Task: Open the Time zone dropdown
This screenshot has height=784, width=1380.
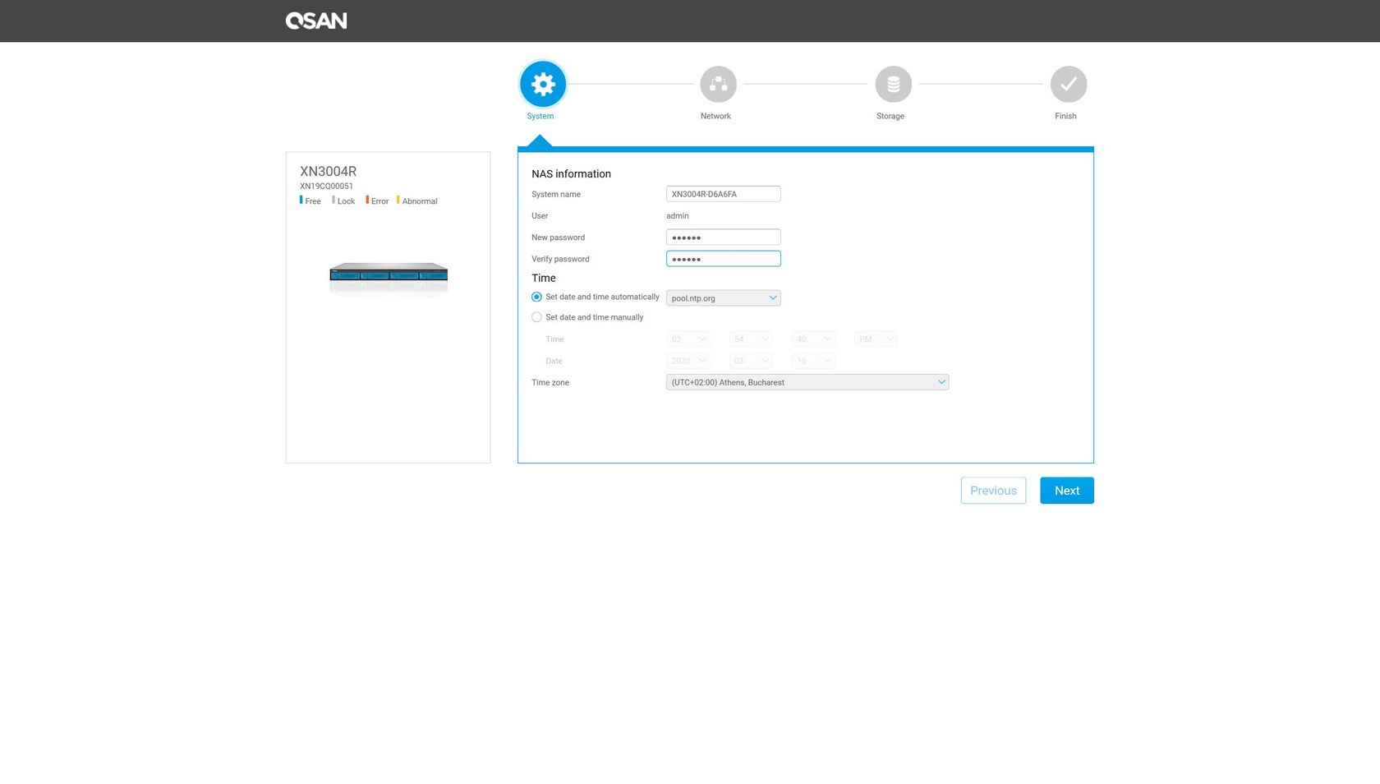Action: 807,382
